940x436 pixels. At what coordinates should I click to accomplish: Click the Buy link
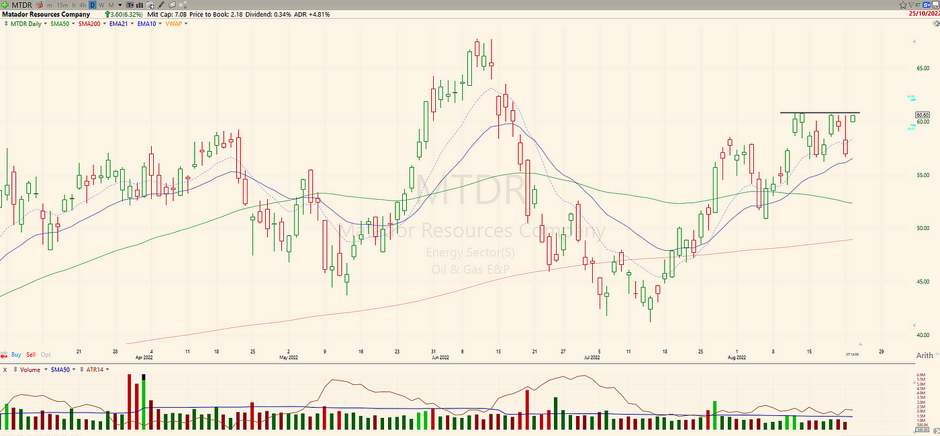pos(16,355)
